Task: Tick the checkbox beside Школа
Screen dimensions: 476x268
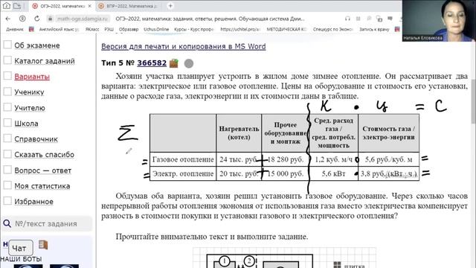Action: (7, 123)
